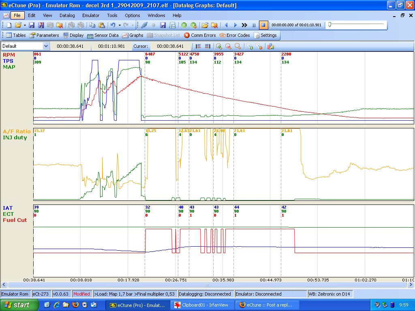Open the Tables window
This screenshot has width=415, height=311.
click(16, 35)
